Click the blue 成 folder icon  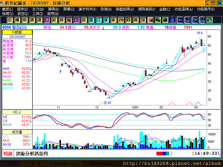tap(172, 20)
